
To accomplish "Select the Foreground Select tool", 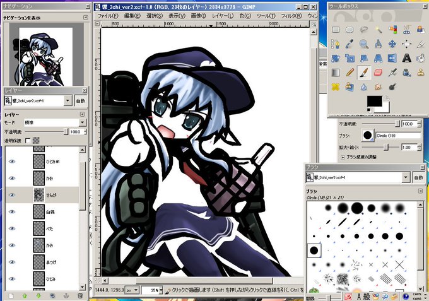I will point(421,30).
